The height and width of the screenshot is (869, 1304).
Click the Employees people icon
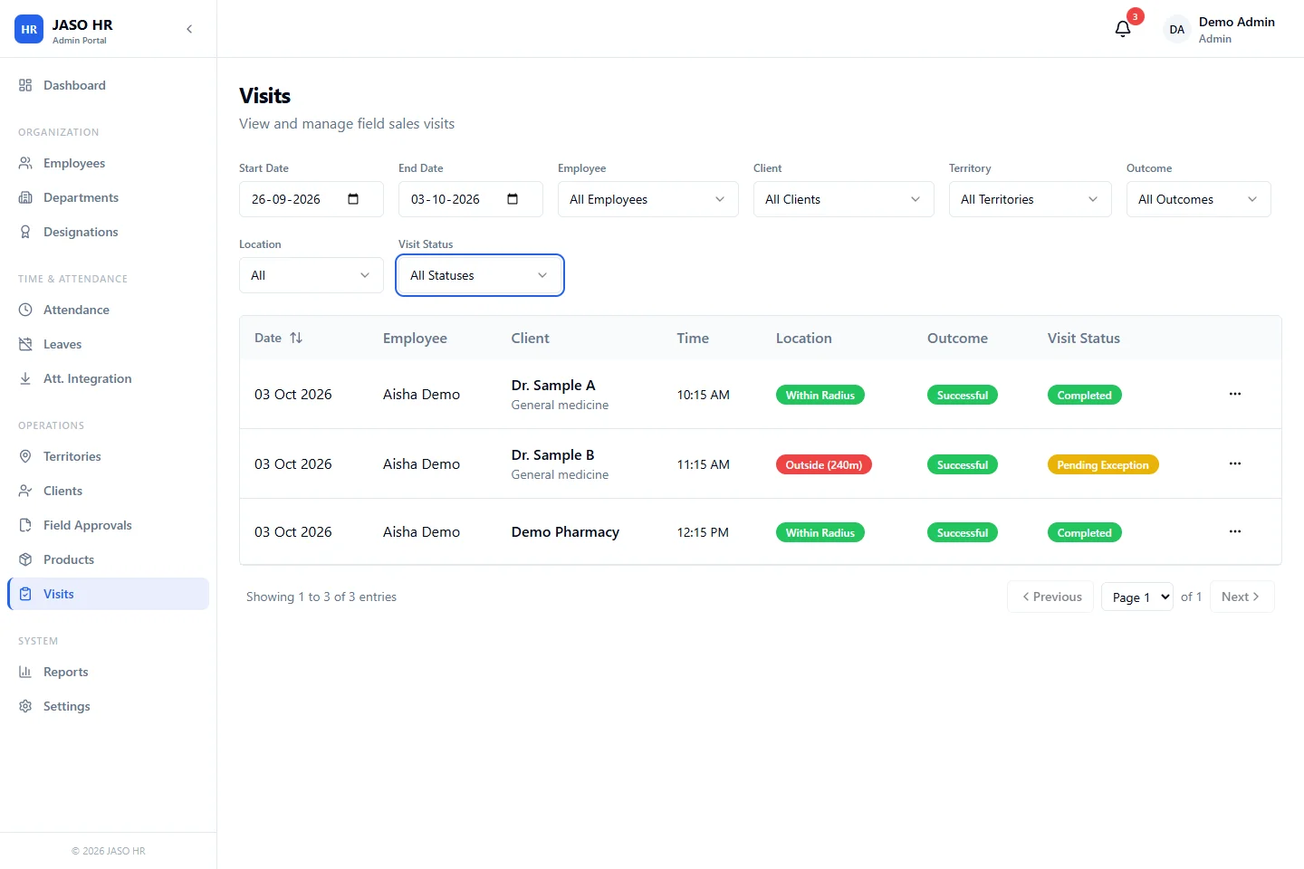coord(25,163)
